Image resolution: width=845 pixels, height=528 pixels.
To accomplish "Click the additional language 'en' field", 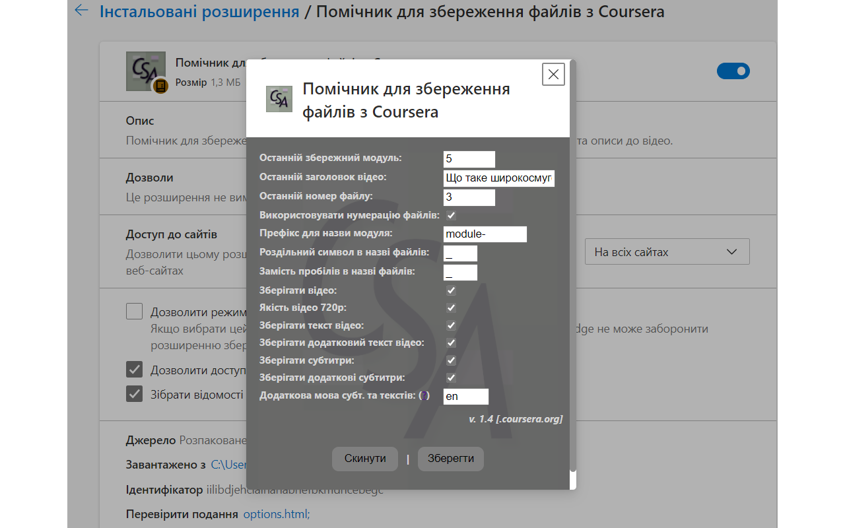I will [x=466, y=397].
